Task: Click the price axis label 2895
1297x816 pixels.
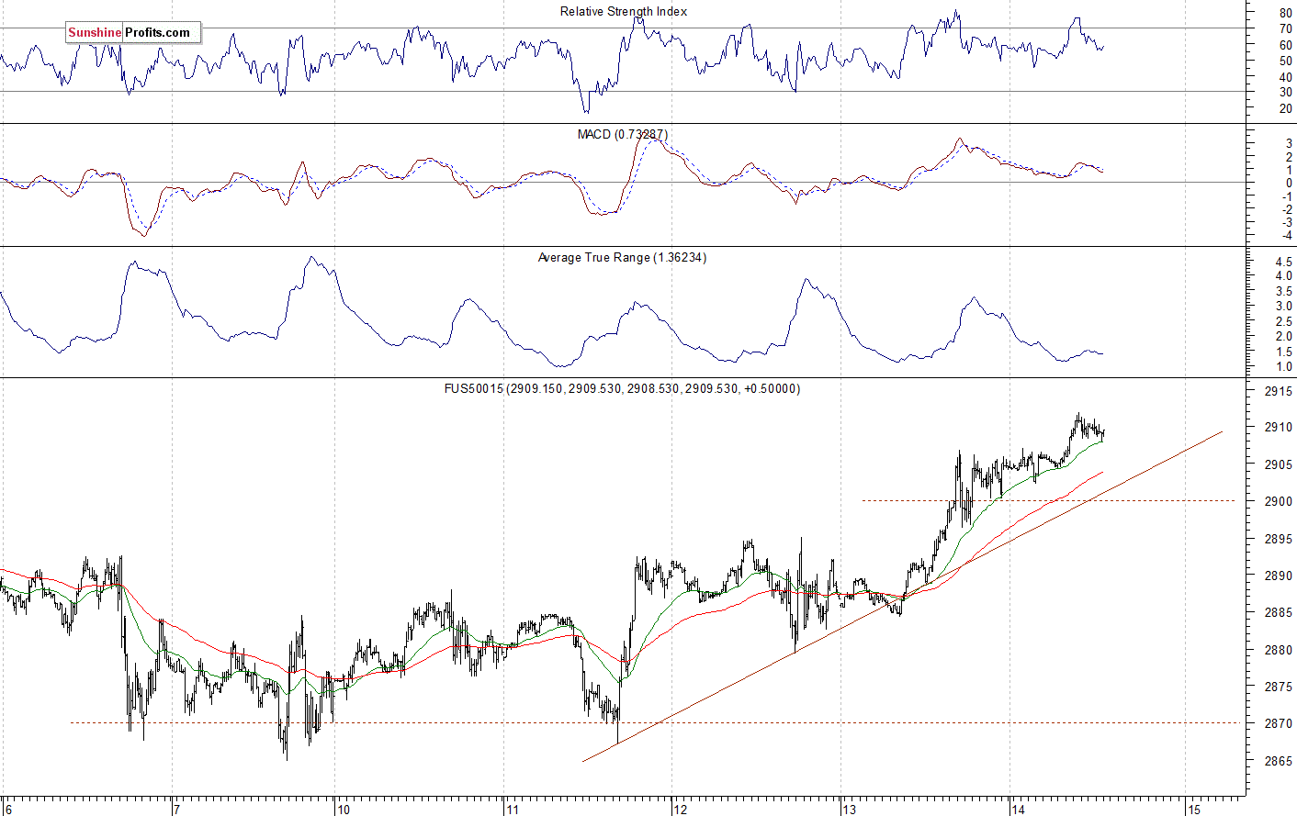Action: (x=1278, y=539)
